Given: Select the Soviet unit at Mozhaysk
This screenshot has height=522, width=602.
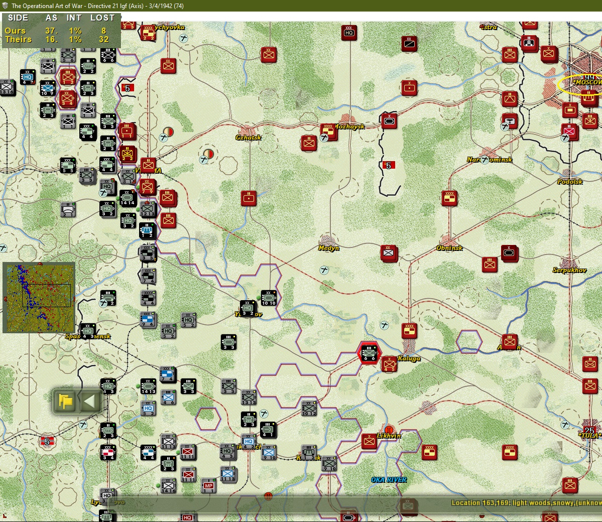Looking at the screenshot, I should point(328,132).
